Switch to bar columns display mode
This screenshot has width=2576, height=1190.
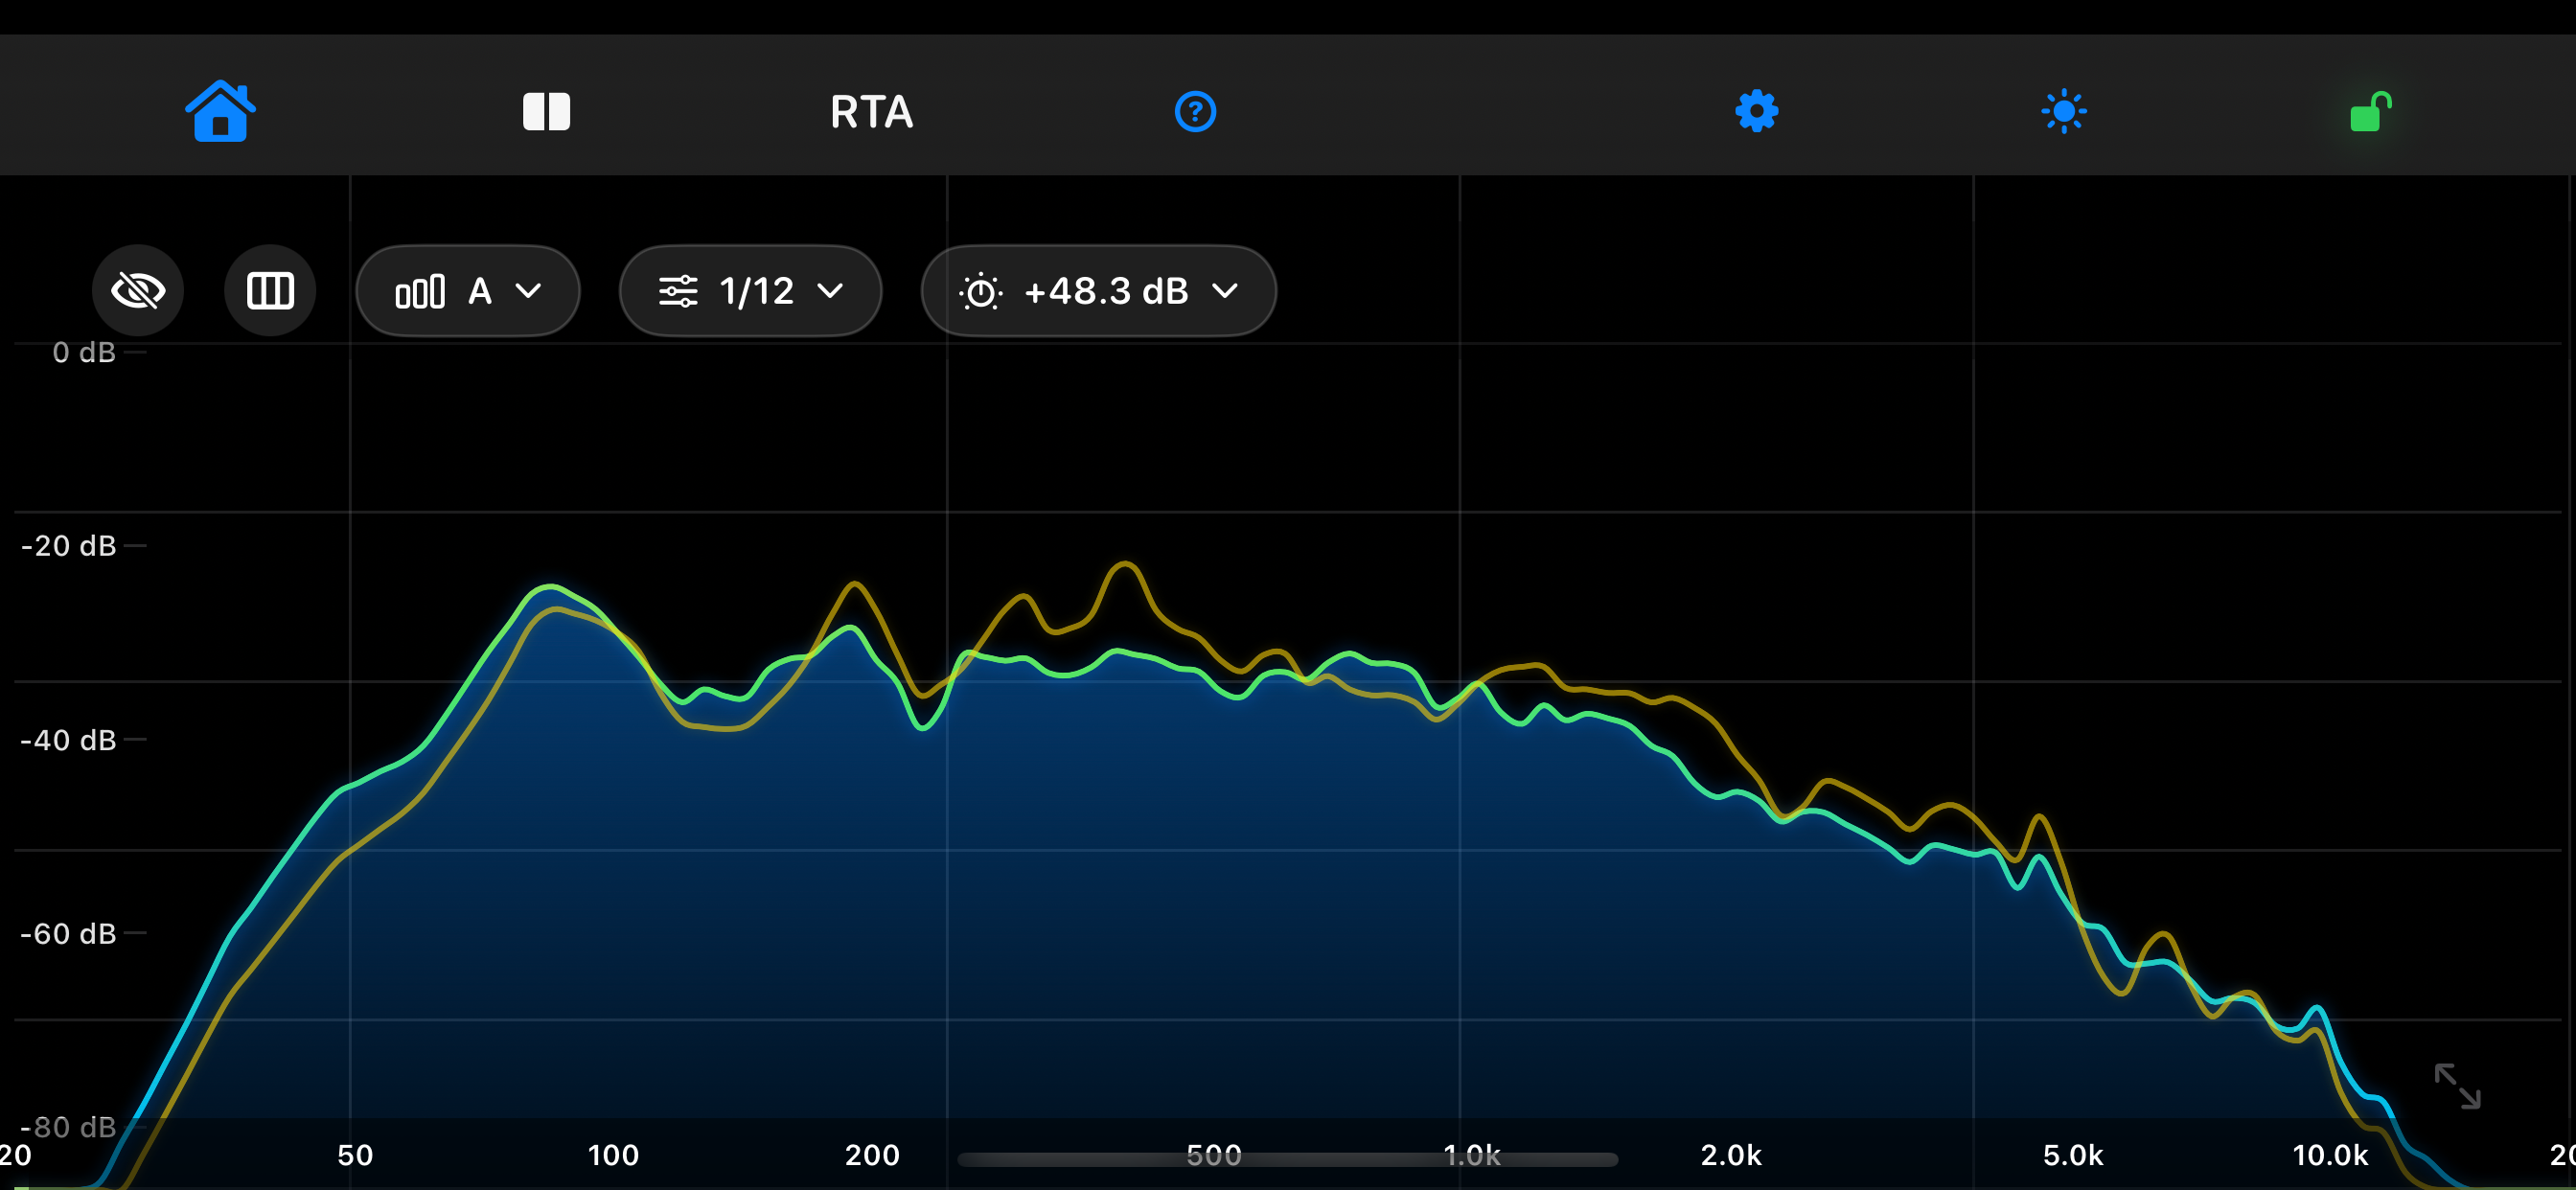point(270,291)
